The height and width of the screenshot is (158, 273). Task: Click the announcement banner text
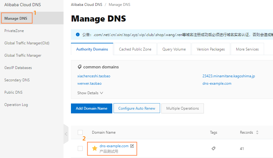(178, 34)
